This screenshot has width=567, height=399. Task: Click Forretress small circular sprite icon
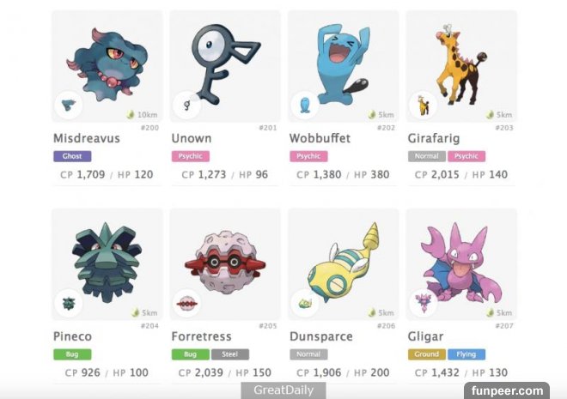186,303
